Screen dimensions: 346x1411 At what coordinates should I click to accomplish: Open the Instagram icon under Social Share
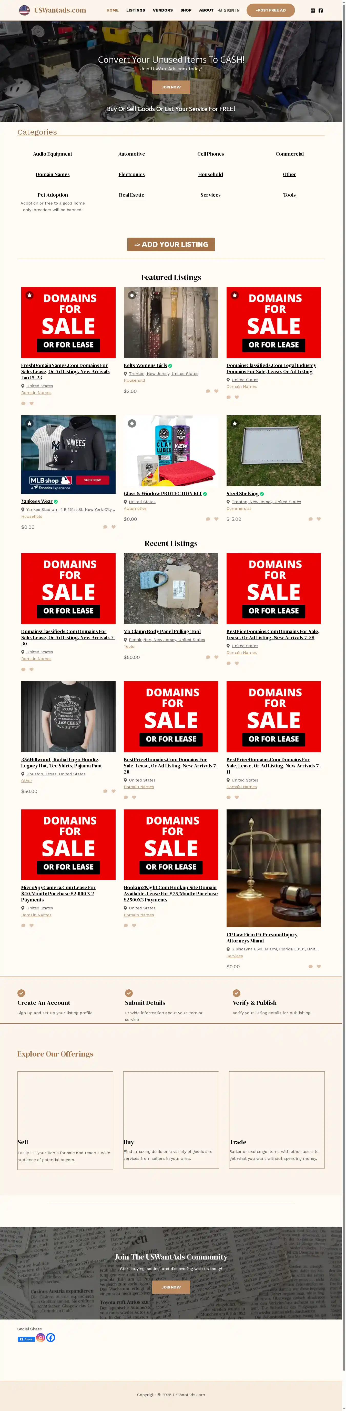tap(40, 1337)
